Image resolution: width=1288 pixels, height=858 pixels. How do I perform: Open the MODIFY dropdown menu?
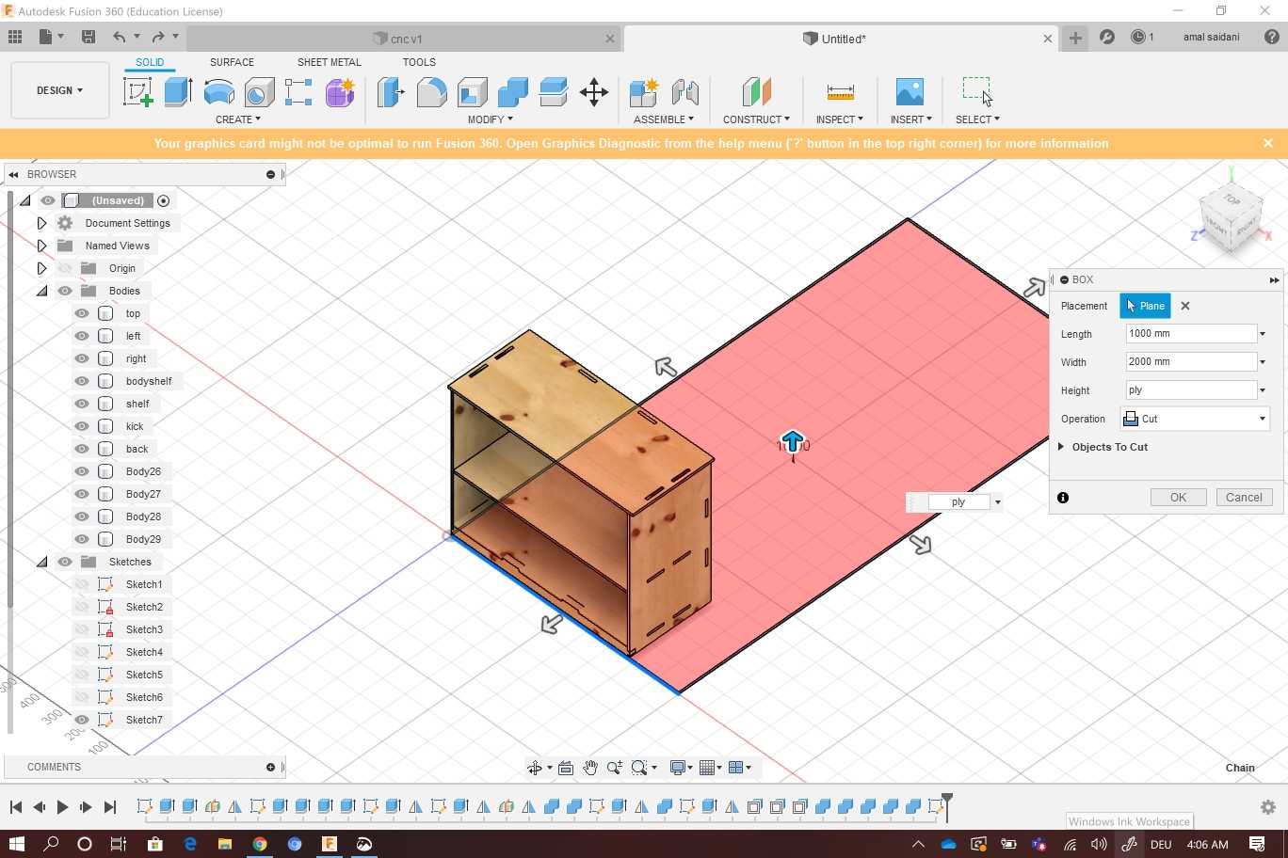click(x=491, y=119)
